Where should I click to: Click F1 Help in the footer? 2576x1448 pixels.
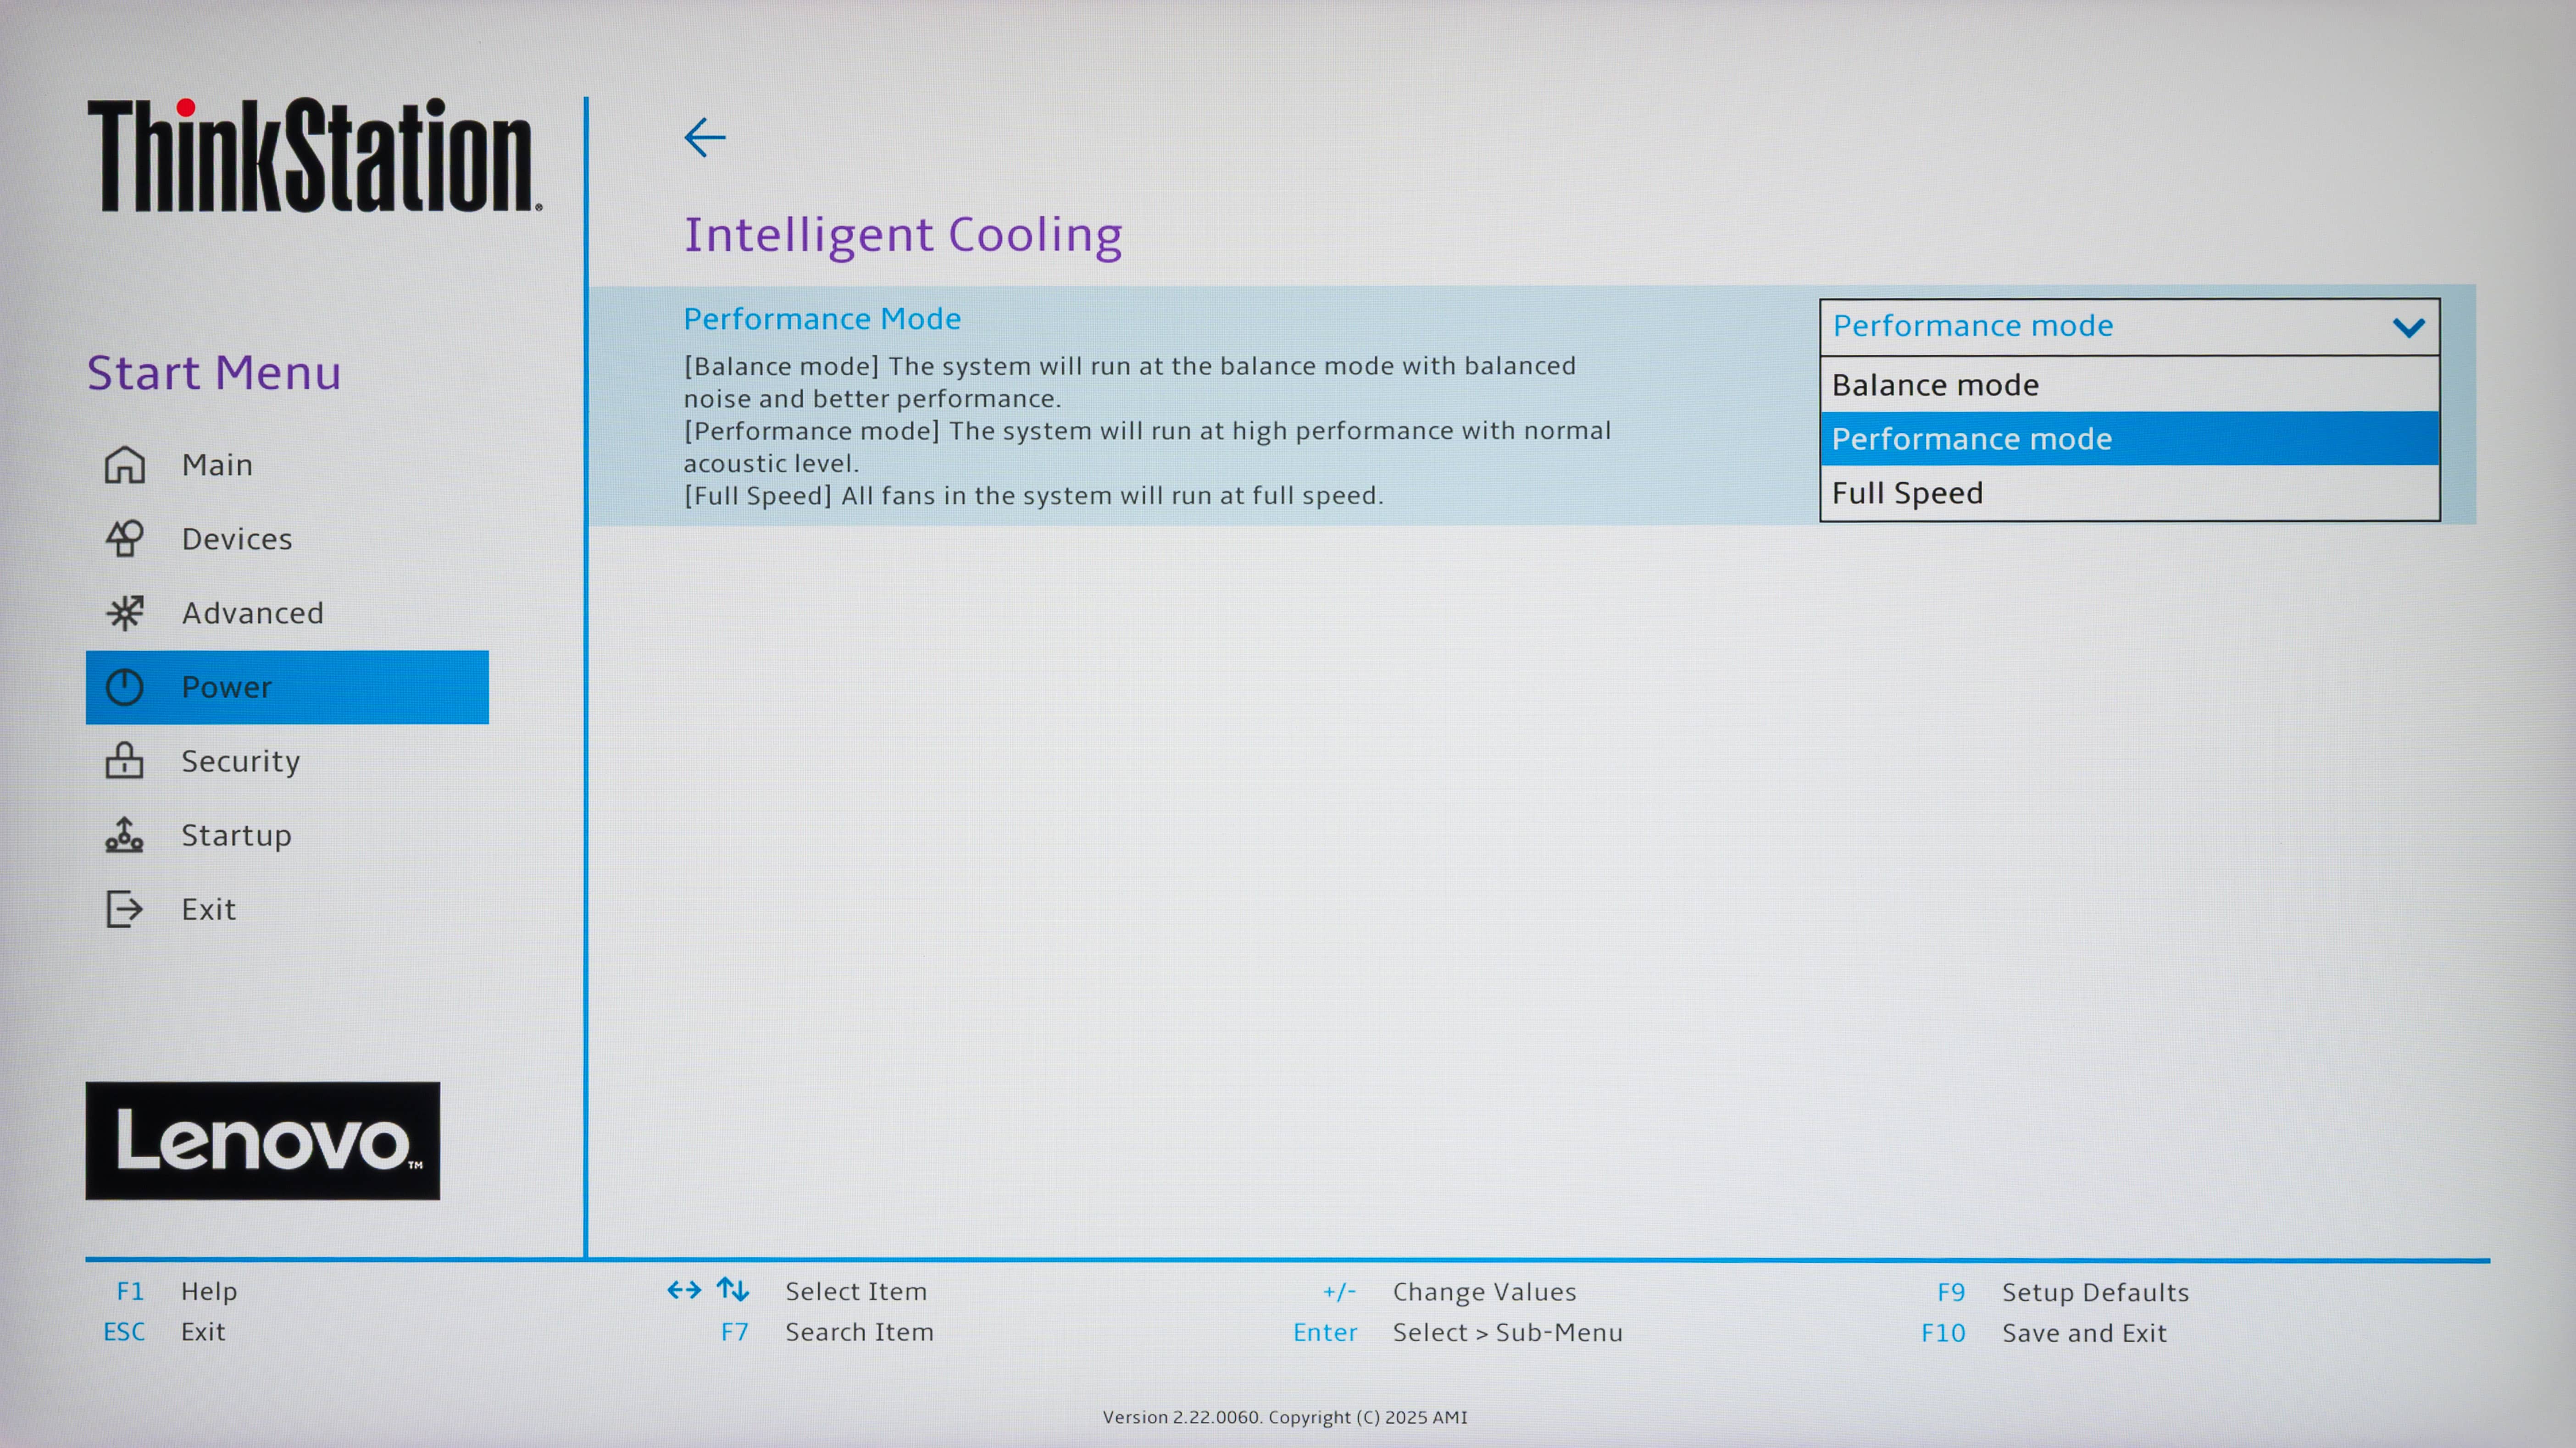(208, 1291)
